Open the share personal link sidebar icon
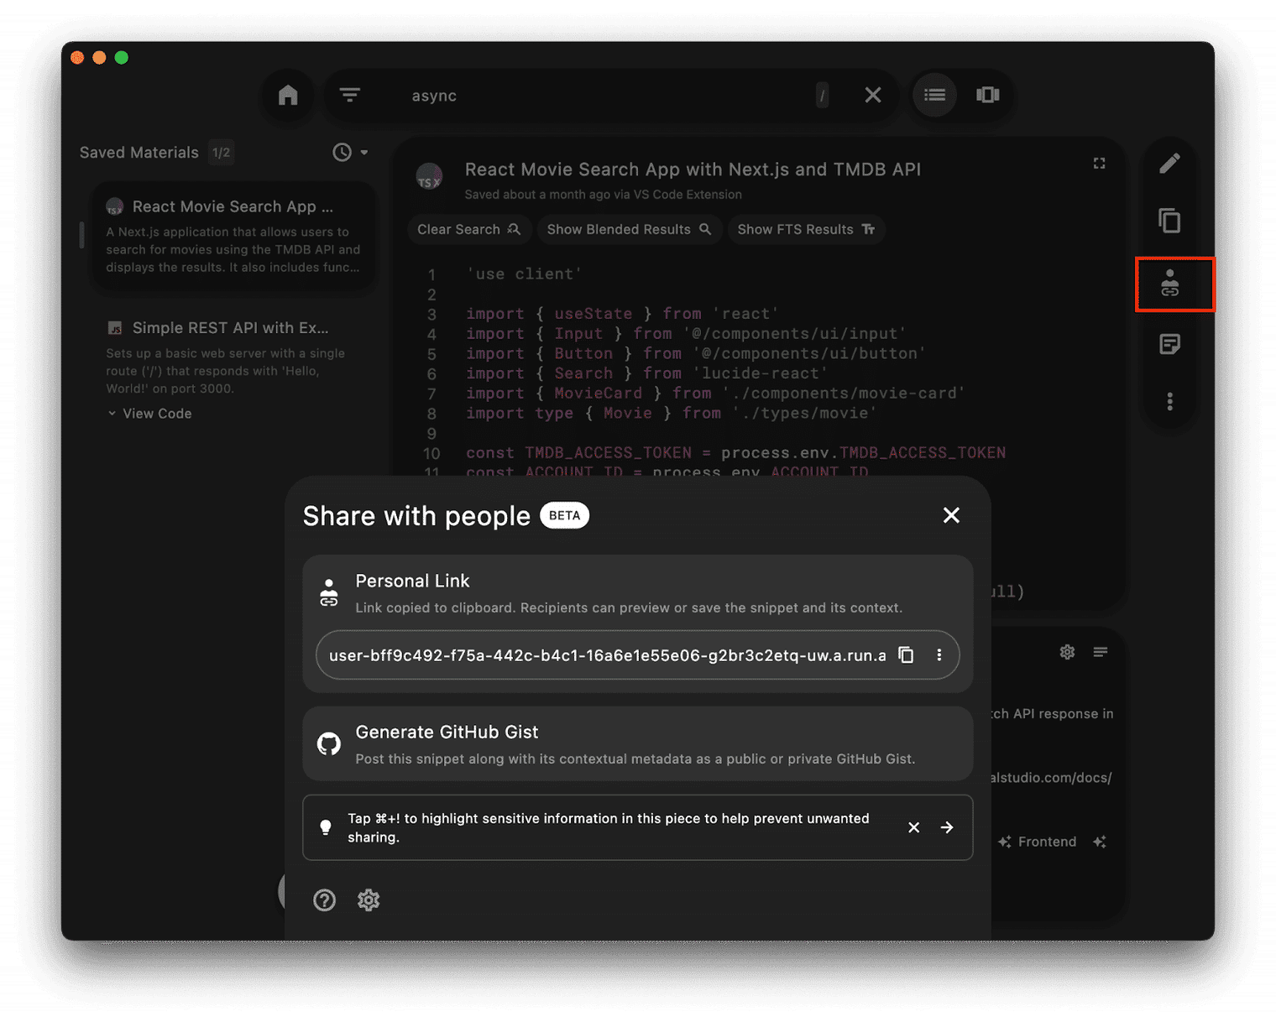Screen dimensions: 1276x1022 [x=1169, y=284]
